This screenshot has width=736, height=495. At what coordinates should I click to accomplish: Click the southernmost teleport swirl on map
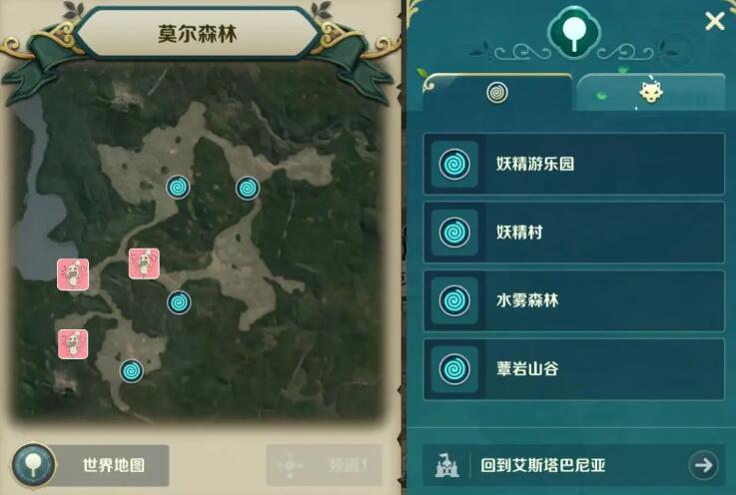(x=132, y=371)
